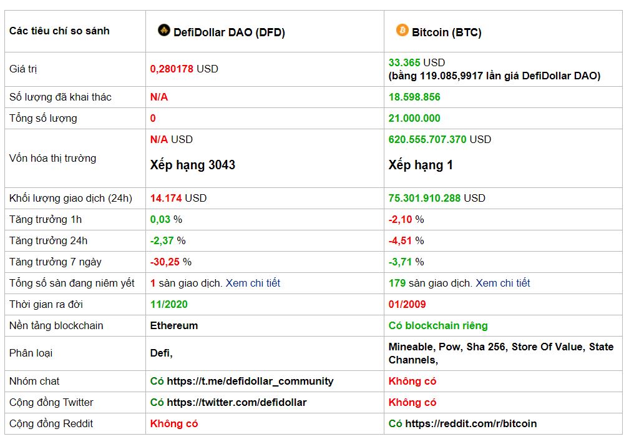Click the Ethereum blockchain platform cell
Viewport: 629px width, 439px height.
[x=174, y=325]
